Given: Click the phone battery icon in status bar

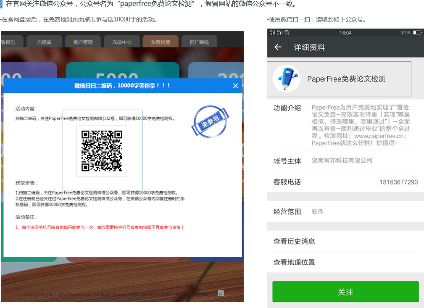Looking at the screenshot, I should (417, 32).
